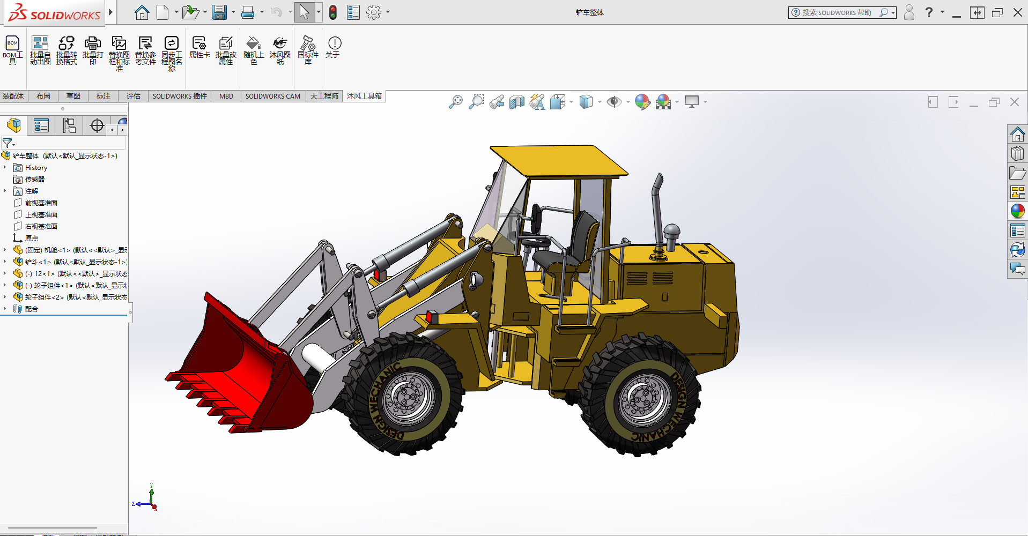Open the PropertyManager tab icon
The height and width of the screenshot is (536, 1028).
[41, 125]
